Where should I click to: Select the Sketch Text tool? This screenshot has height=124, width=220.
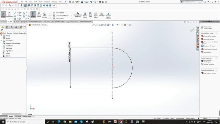[x=29, y=16]
